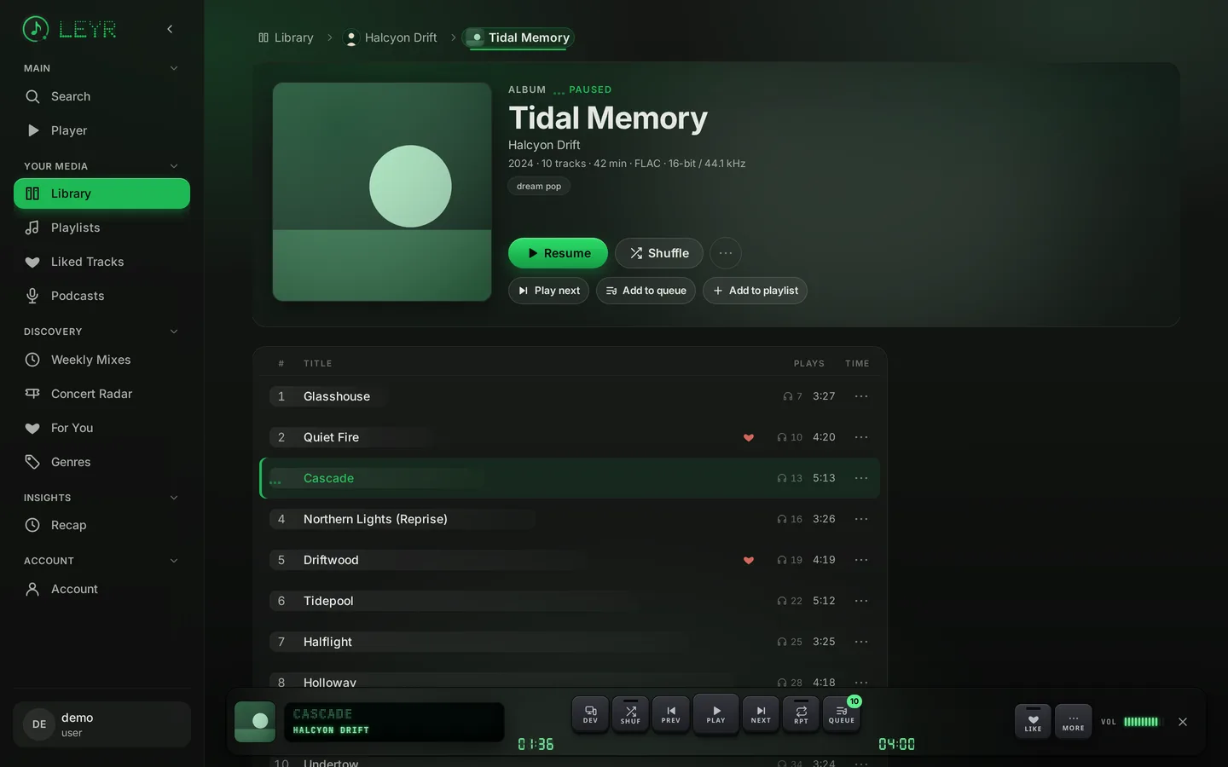Toggle RPT repeat mode

pyautogui.click(x=801, y=714)
